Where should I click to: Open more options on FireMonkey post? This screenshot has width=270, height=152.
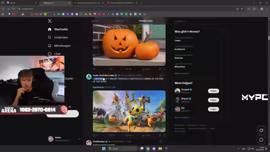tap(164, 142)
